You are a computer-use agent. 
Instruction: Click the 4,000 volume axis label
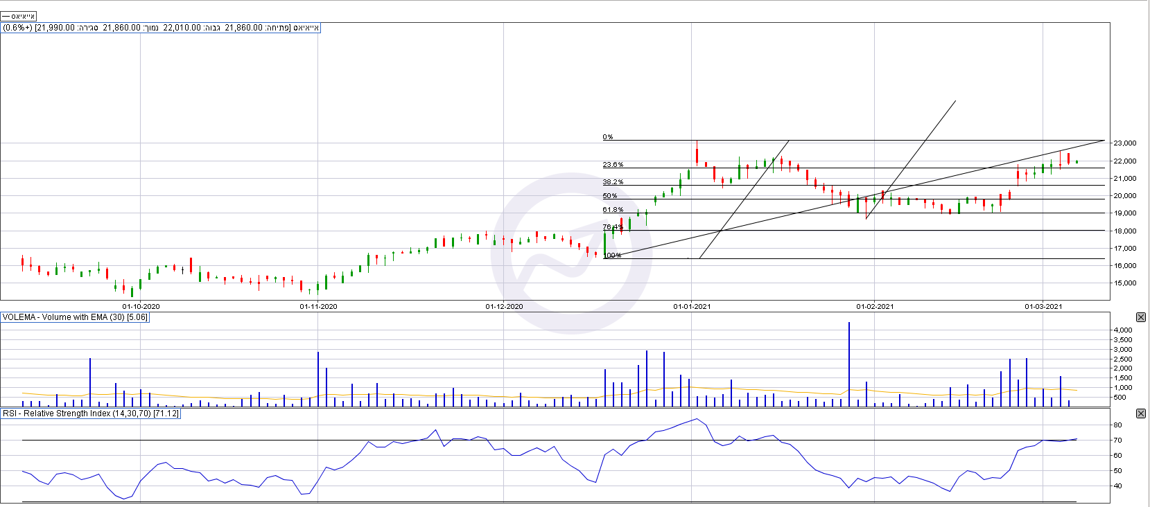pyautogui.click(x=1123, y=330)
